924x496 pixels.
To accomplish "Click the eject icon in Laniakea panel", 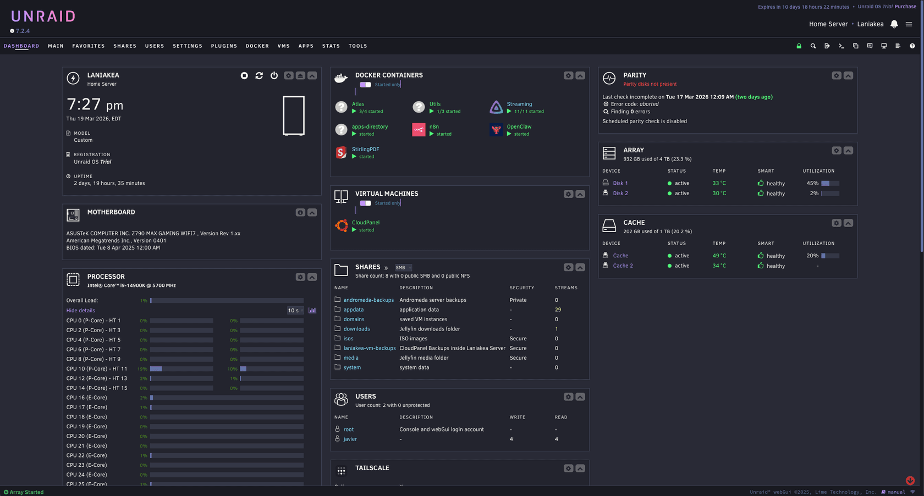I will [300, 75].
